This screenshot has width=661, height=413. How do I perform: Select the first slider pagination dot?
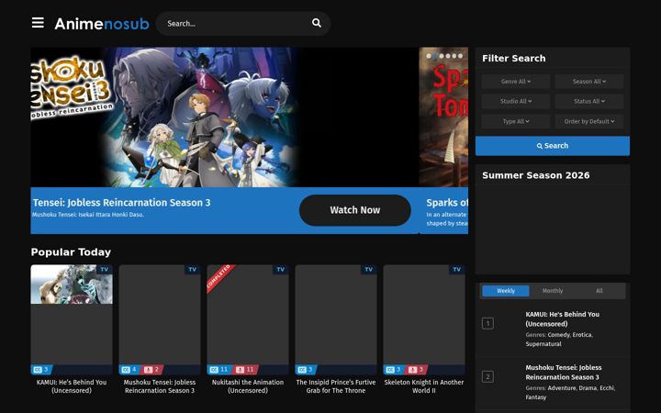point(429,56)
